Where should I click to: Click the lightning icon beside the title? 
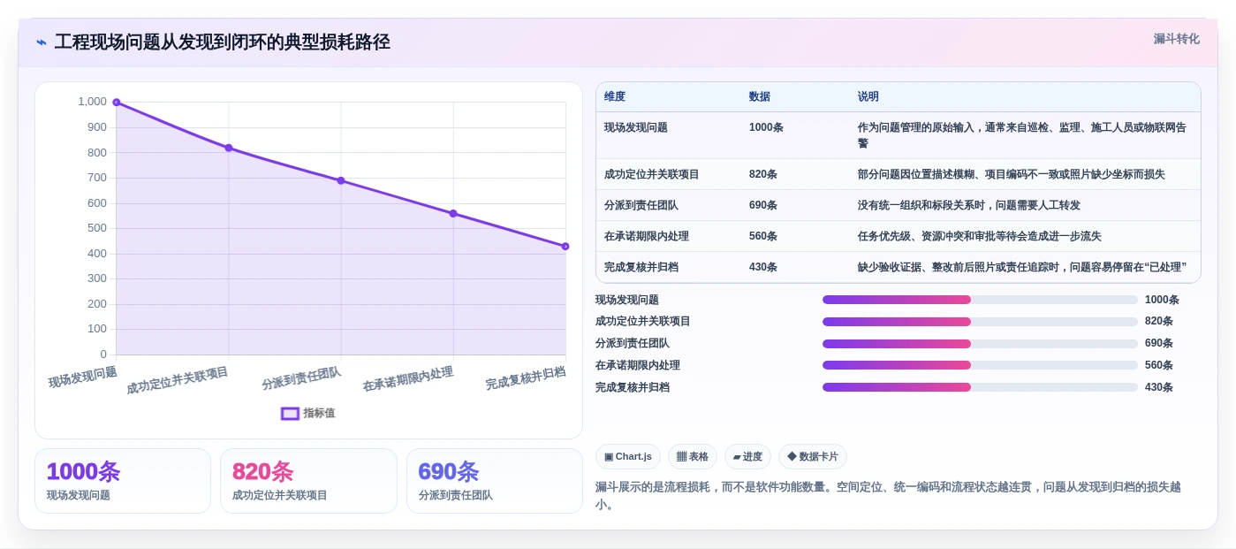pos(42,42)
